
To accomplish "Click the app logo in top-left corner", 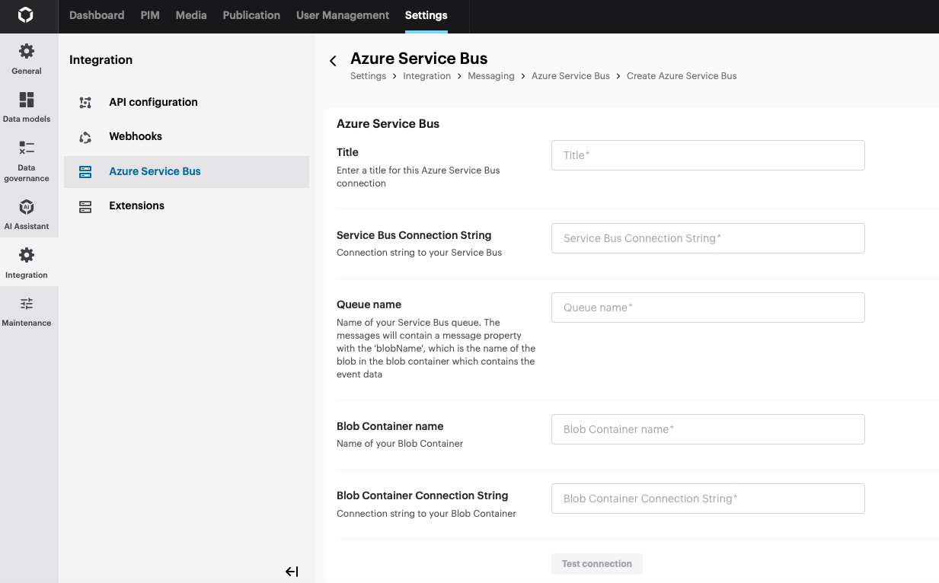I will click(x=26, y=15).
